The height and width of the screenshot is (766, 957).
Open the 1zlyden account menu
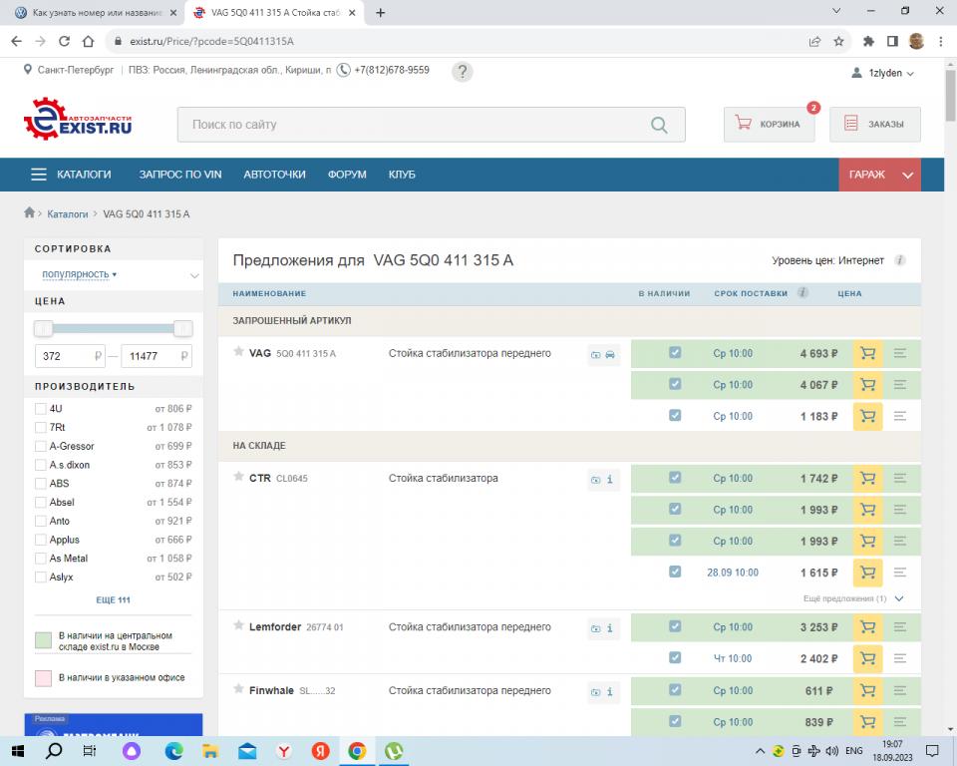pos(882,73)
